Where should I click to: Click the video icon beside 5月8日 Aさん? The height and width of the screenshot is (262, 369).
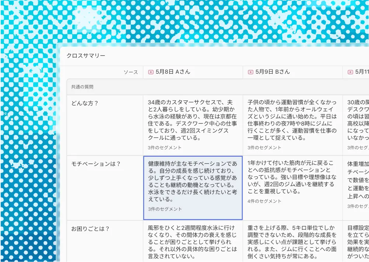(151, 72)
